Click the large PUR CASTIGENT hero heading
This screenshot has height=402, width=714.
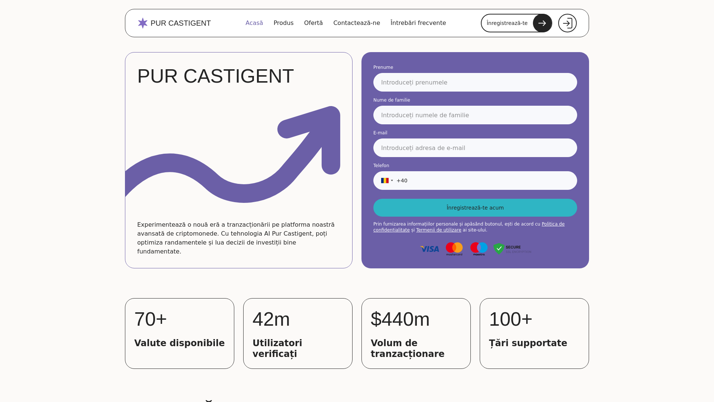pyautogui.click(x=216, y=76)
